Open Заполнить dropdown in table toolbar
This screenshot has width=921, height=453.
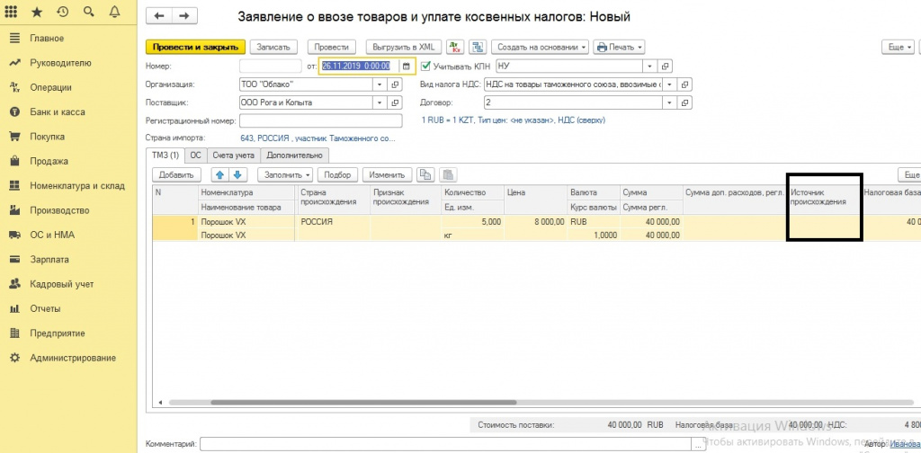285,175
